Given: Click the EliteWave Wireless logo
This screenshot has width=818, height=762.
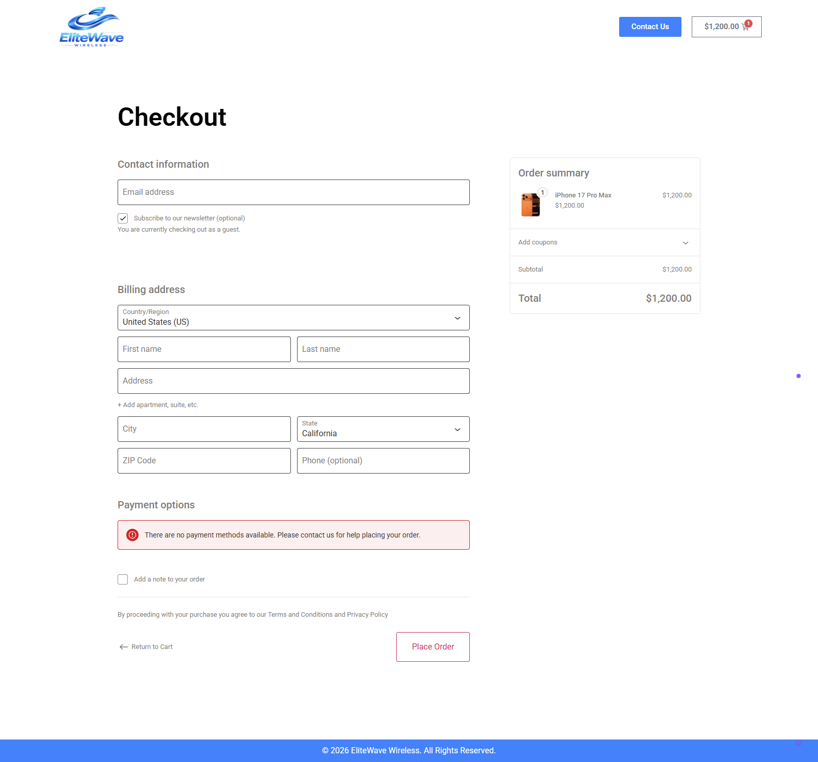Looking at the screenshot, I should tap(92, 27).
